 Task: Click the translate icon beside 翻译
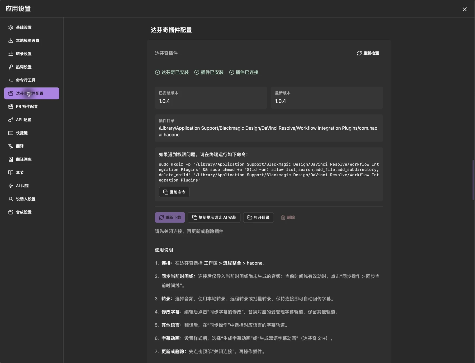click(11, 146)
